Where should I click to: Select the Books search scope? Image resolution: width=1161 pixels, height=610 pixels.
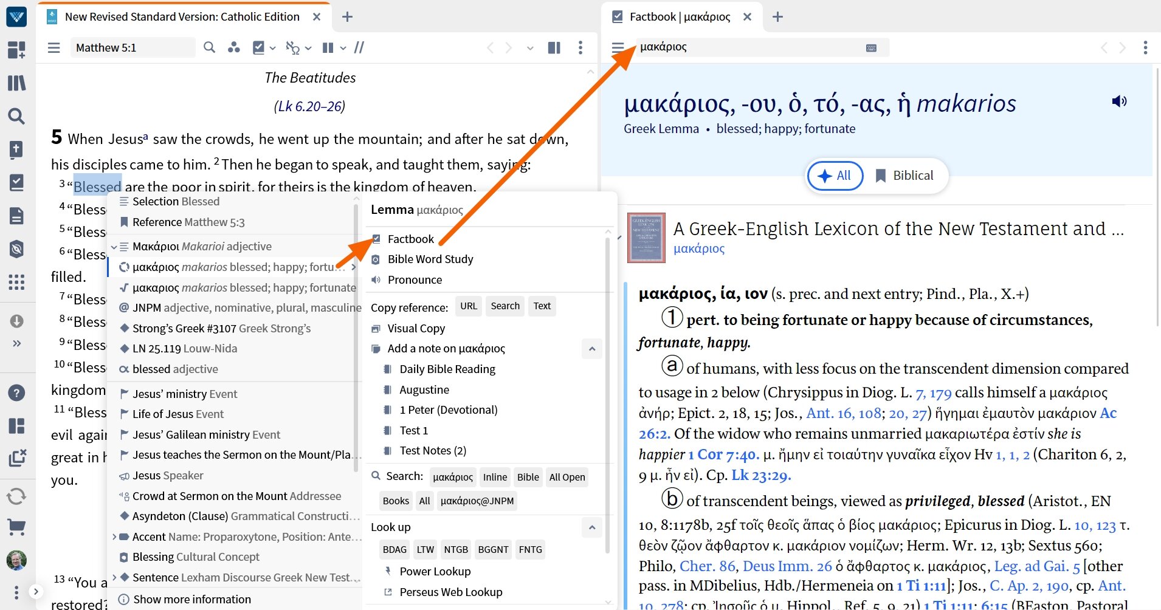(396, 501)
